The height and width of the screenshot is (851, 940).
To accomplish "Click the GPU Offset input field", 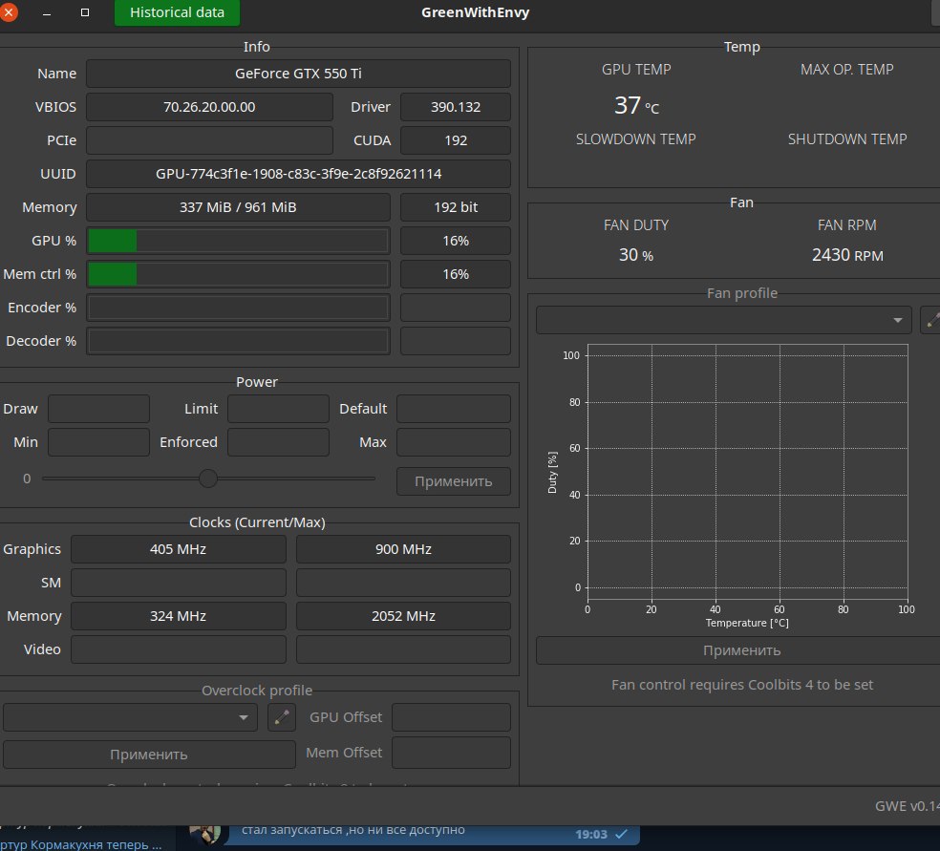I will tap(452, 717).
